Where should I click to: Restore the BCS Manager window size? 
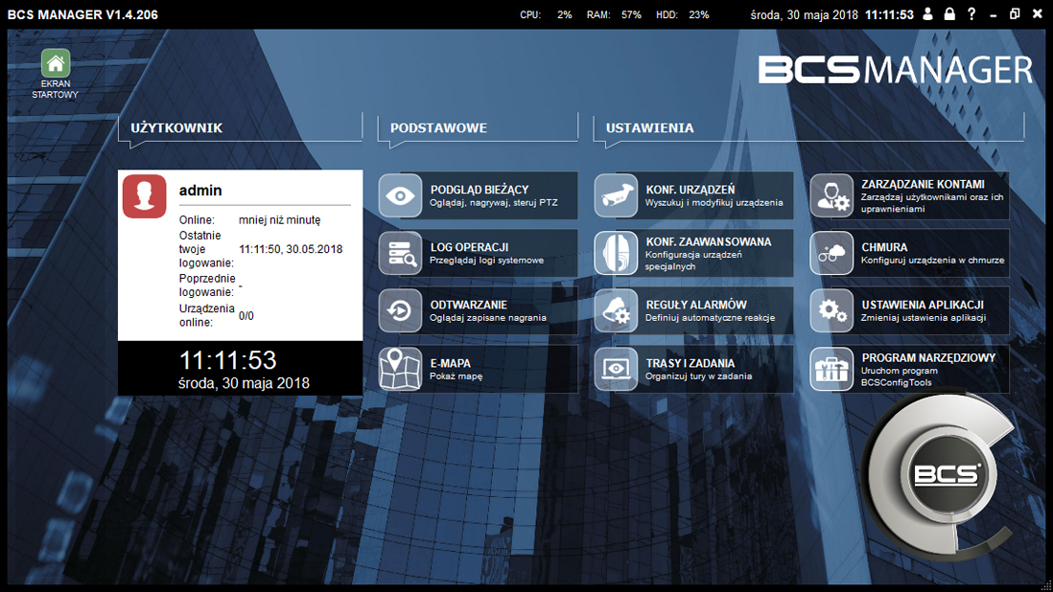tap(1015, 14)
